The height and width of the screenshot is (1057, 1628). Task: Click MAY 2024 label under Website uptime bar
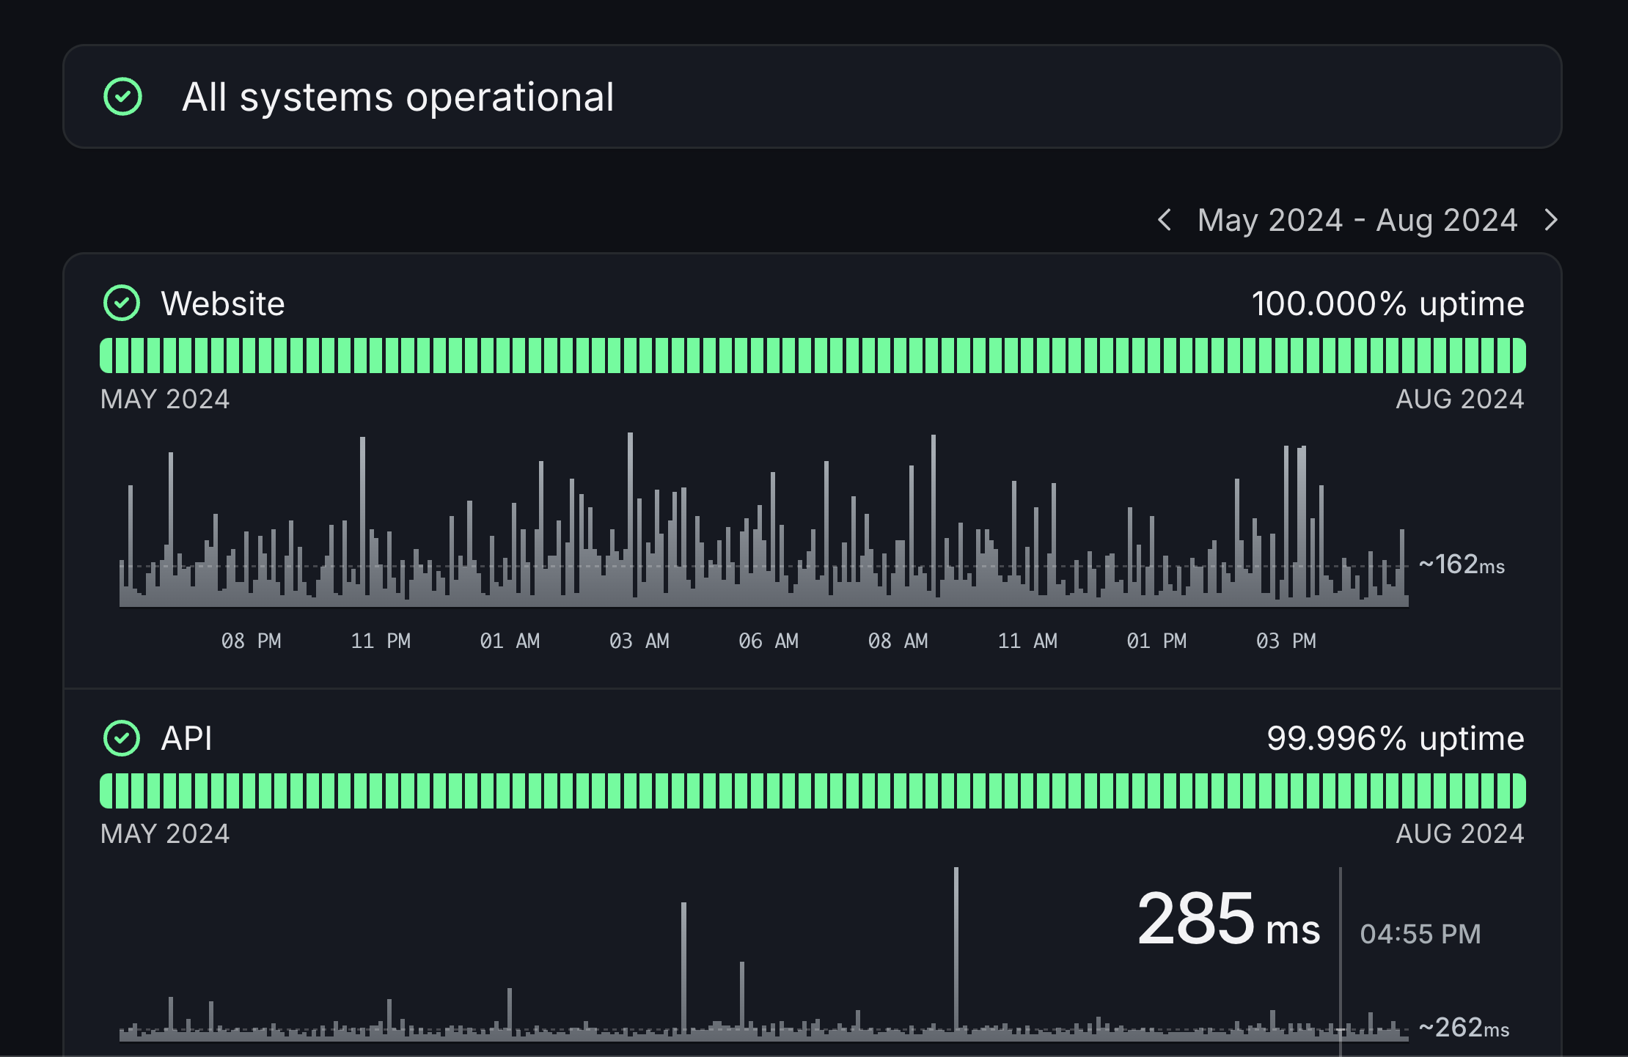tap(165, 399)
